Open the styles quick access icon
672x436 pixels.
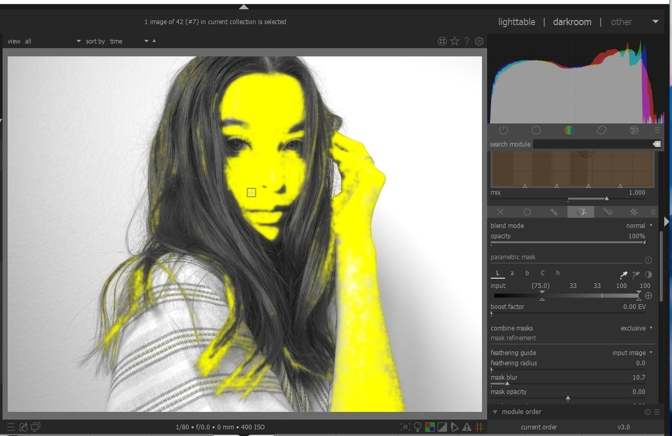[x=24, y=427]
